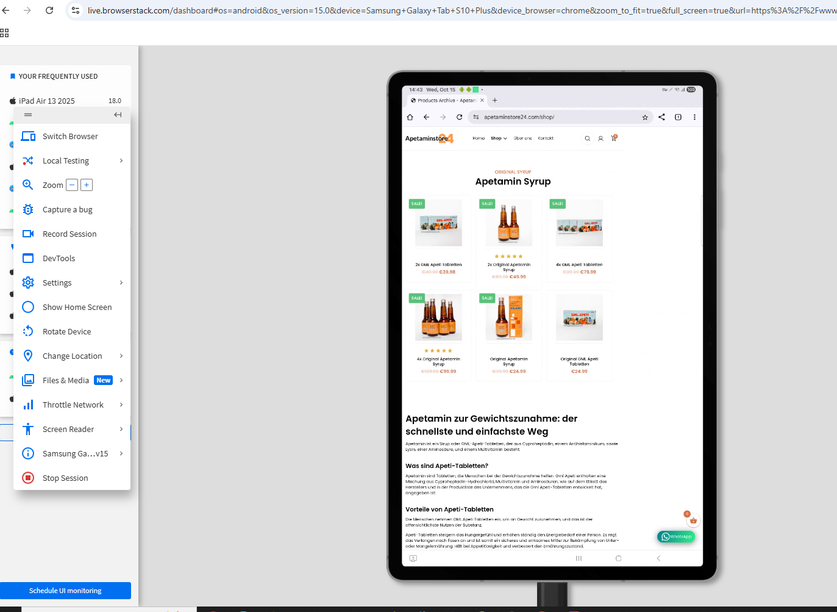The width and height of the screenshot is (837, 612).
Task: Open the 2x Original Apetamin Syrup product image
Action: pos(508,223)
